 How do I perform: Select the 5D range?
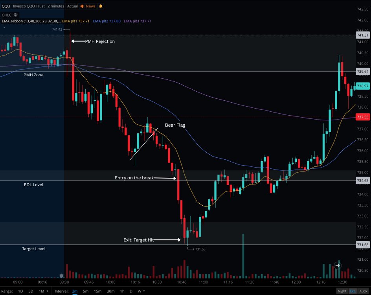[31, 291]
